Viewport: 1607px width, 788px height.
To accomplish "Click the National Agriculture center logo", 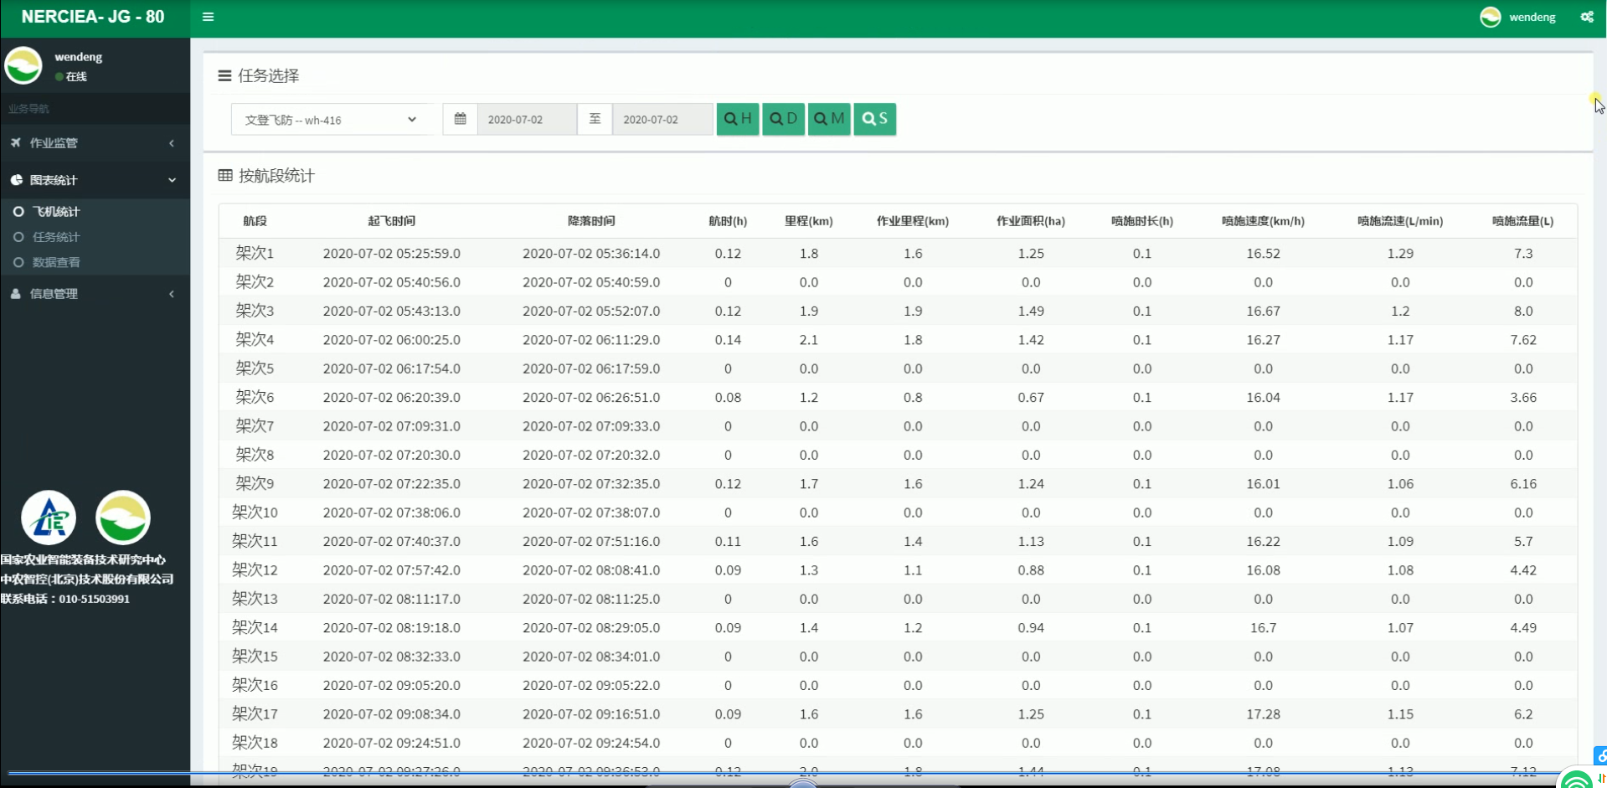I will 49,518.
